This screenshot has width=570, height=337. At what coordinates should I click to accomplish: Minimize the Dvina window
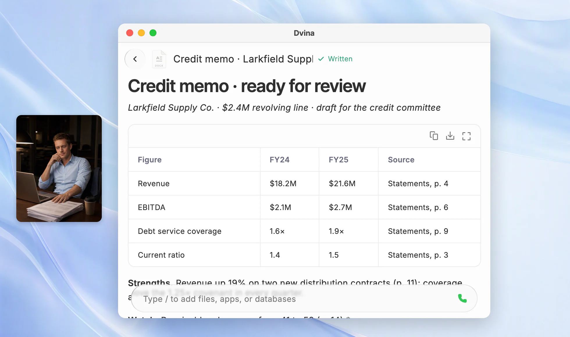pos(141,33)
